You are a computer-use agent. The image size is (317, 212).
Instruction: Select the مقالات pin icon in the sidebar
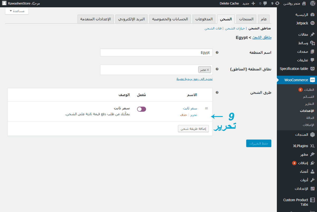pyautogui.click(x=313, y=34)
